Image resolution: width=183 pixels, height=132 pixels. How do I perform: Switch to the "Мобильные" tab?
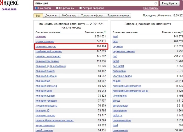click(69, 16)
